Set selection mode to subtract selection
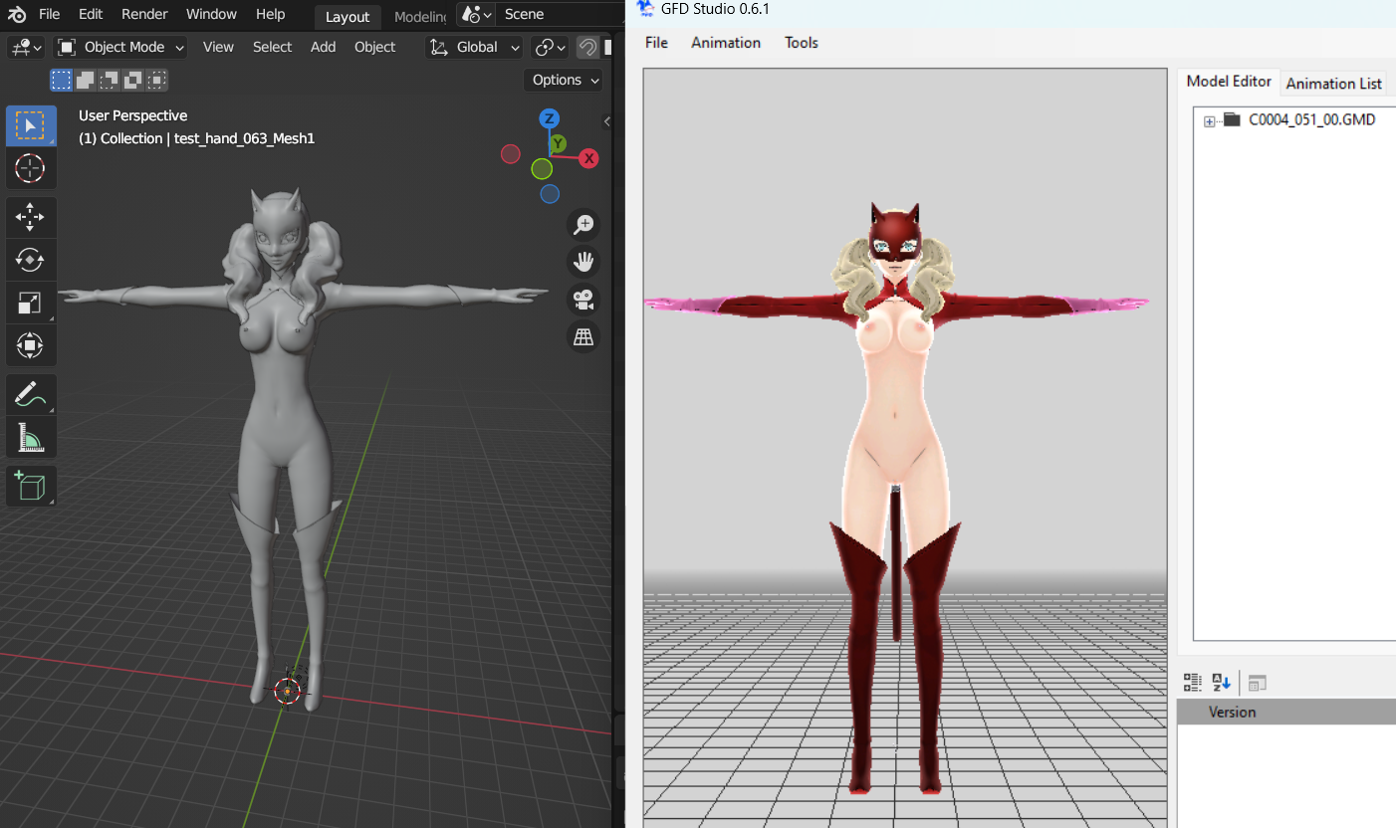The height and width of the screenshot is (828, 1396). [x=110, y=81]
